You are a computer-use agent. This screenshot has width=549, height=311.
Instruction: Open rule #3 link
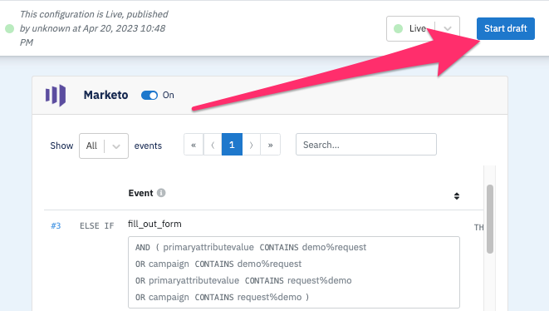point(56,226)
